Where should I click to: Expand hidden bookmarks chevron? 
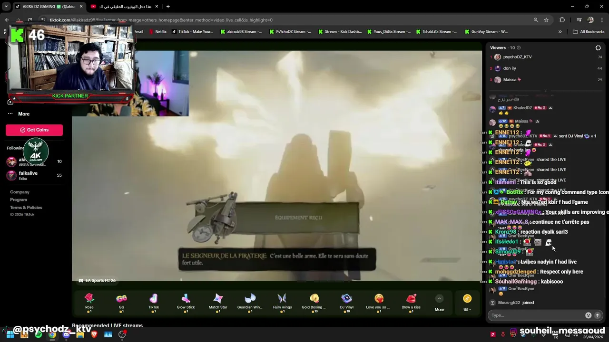point(560,32)
